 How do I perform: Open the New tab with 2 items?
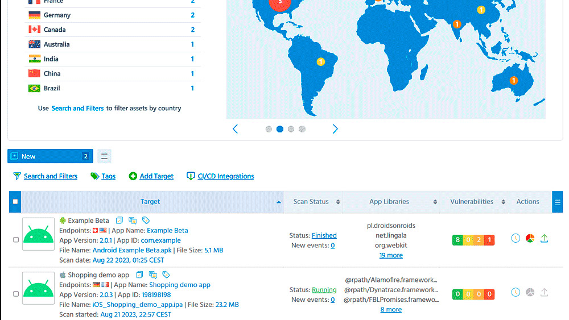pos(50,156)
